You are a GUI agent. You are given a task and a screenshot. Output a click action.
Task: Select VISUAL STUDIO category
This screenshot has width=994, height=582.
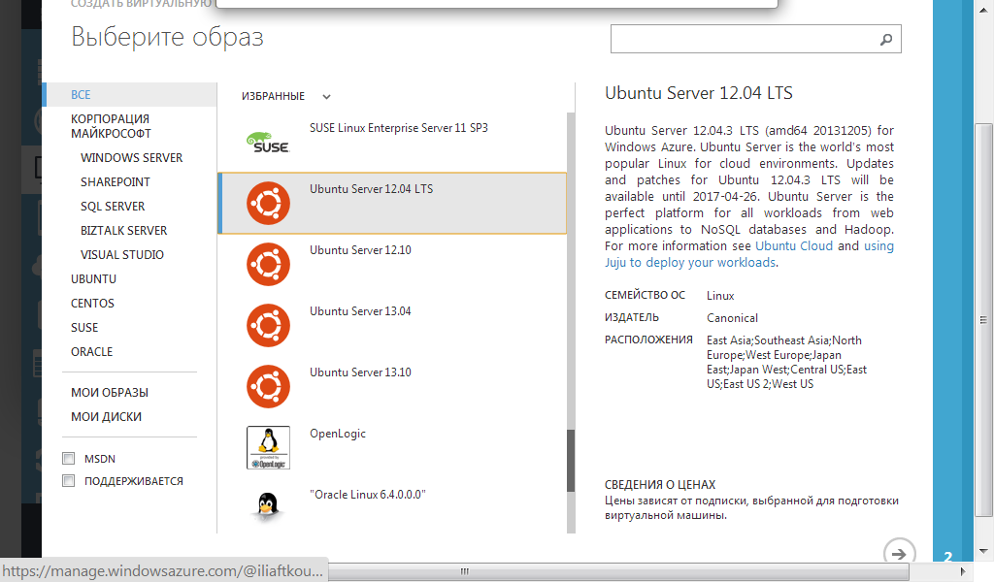pos(121,254)
